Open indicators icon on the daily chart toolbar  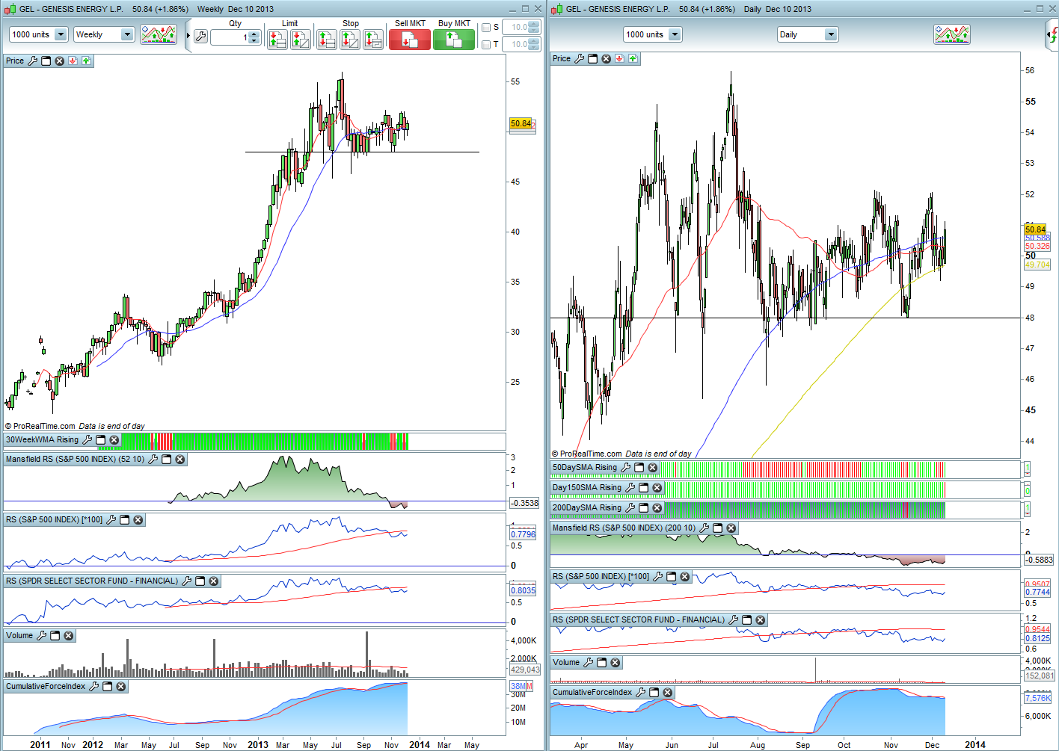pyautogui.click(x=951, y=34)
